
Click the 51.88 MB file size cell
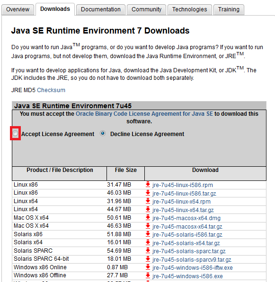click(119, 234)
